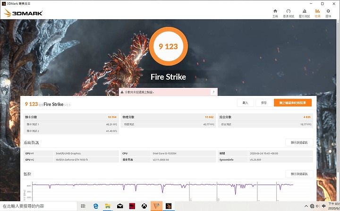
Task: Go to the Home (主頁) tab
Action: (x=275, y=13)
